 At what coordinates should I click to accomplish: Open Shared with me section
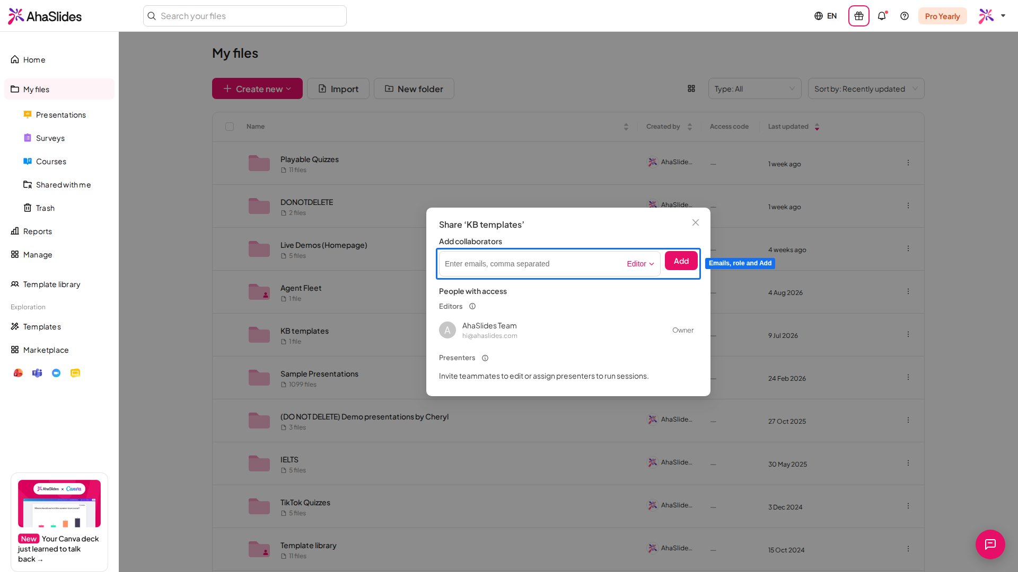pyautogui.click(x=59, y=185)
